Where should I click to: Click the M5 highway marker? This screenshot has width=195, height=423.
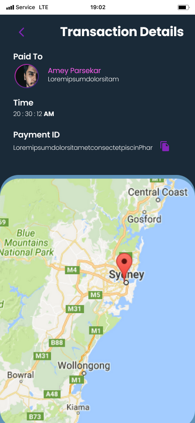[x=96, y=295]
